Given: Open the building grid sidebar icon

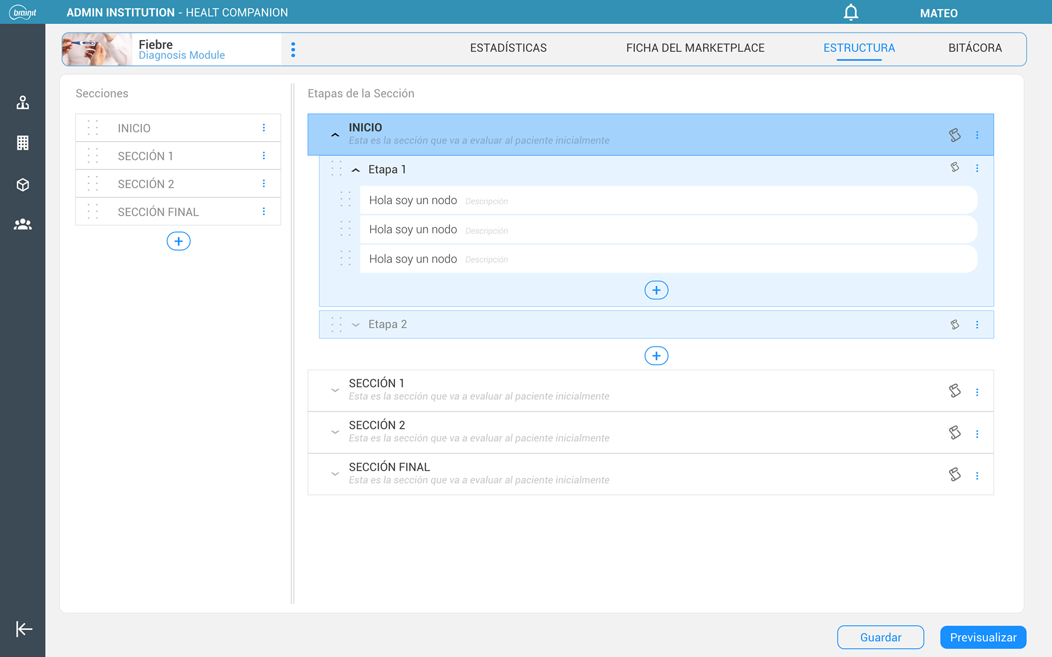Looking at the screenshot, I should 22,143.
